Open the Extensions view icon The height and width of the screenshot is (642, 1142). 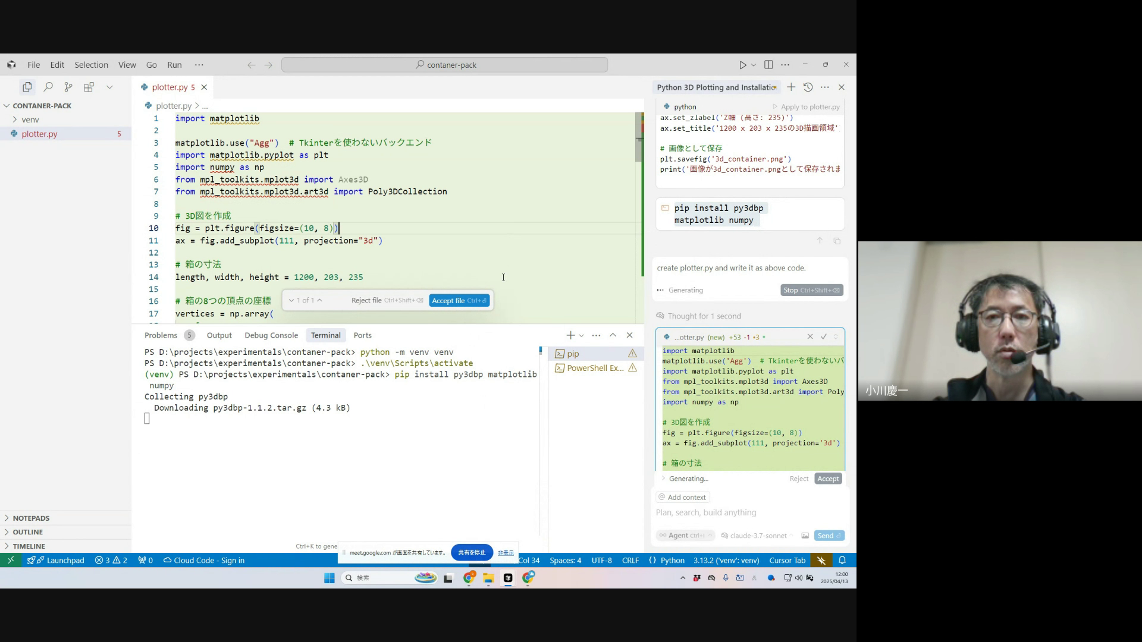coord(89,87)
